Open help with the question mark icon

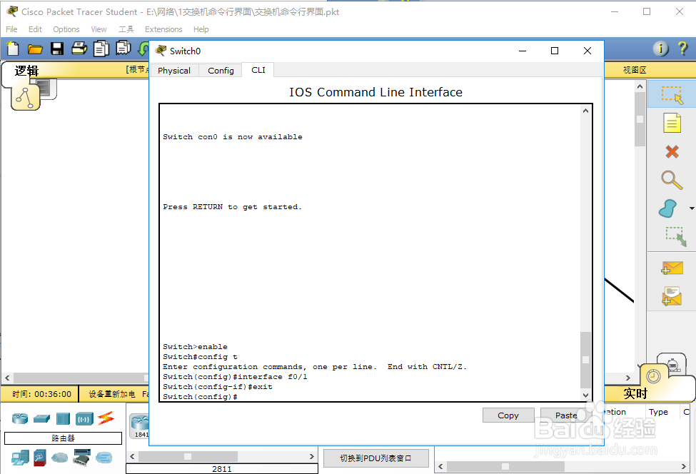pyautogui.click(x=682, y=48)
